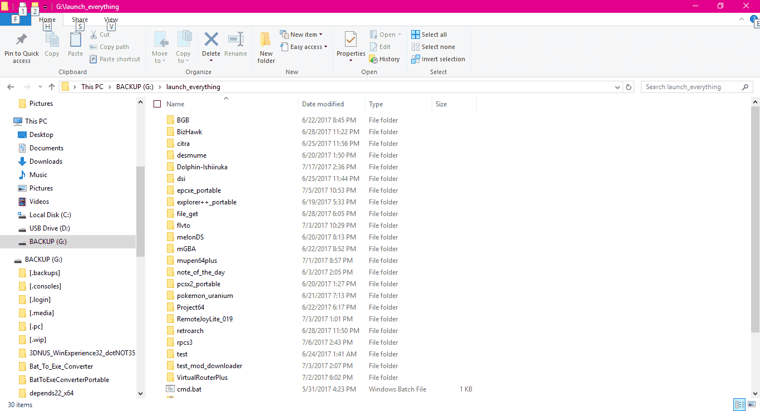Create a New folder from the ribbon
Image resolution: width=760 pixels, height=411 pixels.
click(x=266, y=48)
